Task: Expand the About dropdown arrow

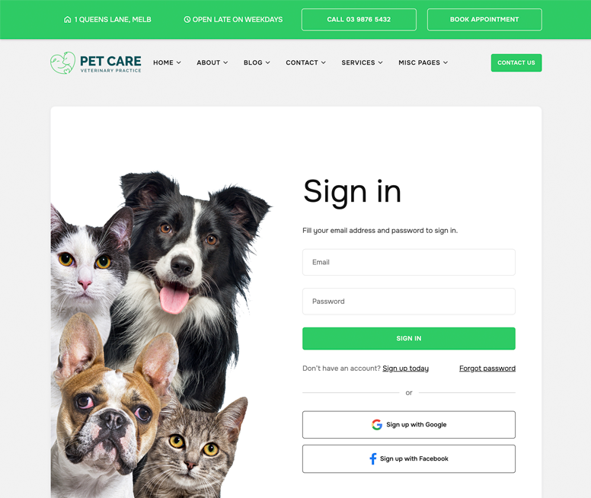Action: 225,62
